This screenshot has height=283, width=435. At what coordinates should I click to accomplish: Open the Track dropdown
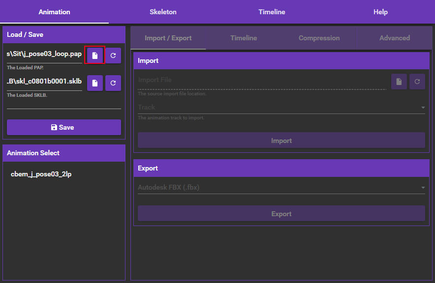point(281,107)
